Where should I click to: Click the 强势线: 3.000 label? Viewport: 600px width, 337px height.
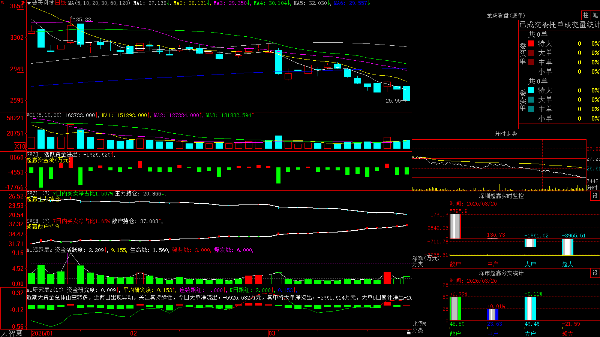pos(191,250)
